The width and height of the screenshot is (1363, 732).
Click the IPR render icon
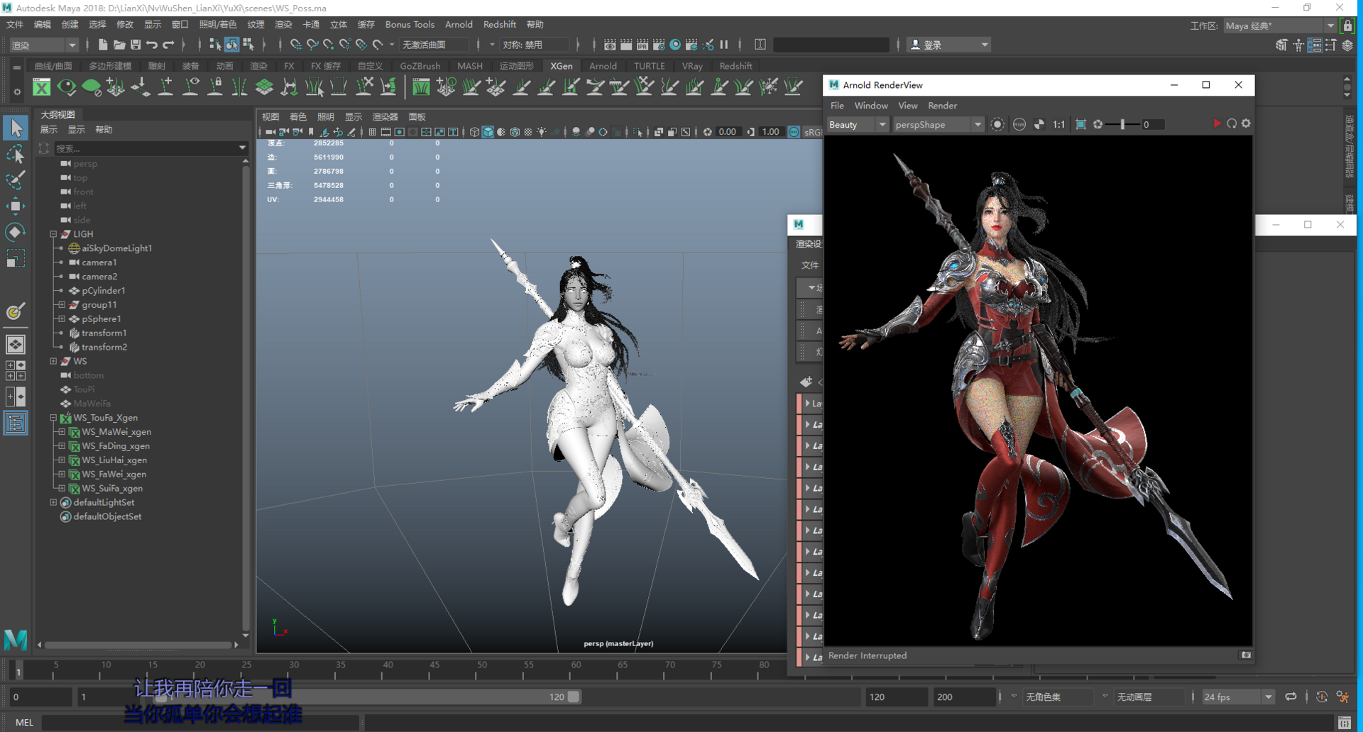[642, 45]
